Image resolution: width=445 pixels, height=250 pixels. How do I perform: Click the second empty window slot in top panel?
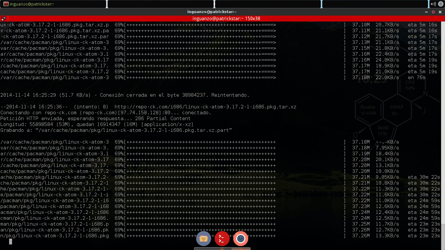pyautogui.click(x=161, y=4)
